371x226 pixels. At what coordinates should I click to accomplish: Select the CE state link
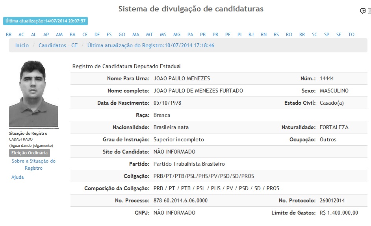pyautogui.click(x=85, y=35)
